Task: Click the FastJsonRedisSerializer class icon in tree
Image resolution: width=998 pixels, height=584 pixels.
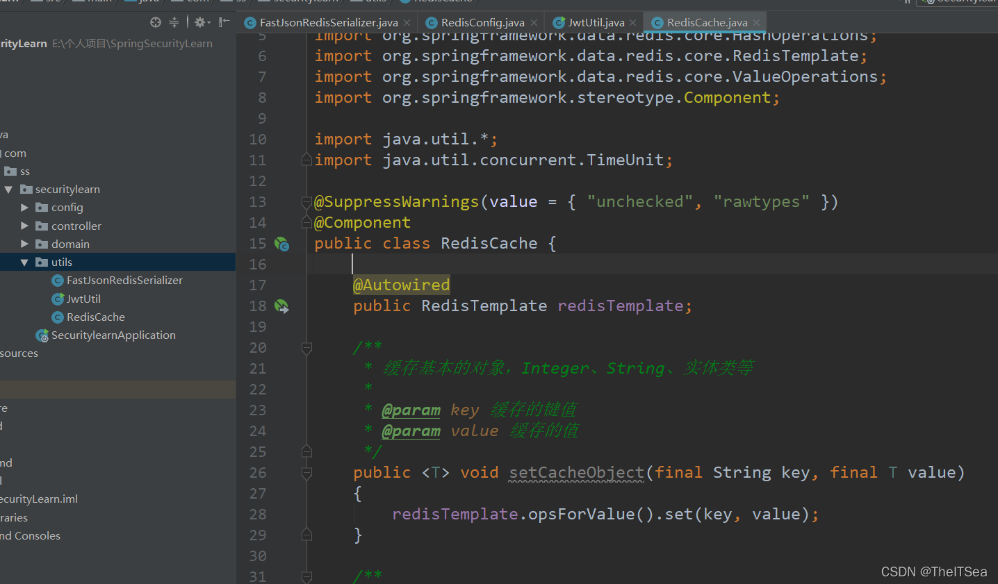Action: (58, 281)
